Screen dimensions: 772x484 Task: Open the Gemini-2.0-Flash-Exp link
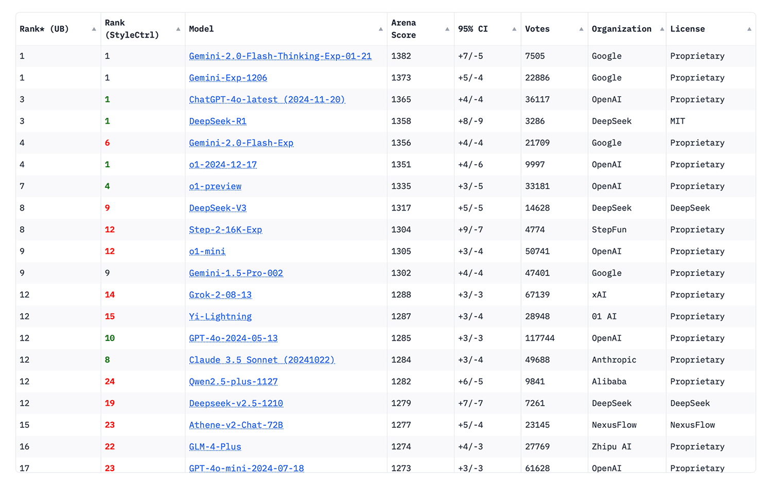coord(241,143)
